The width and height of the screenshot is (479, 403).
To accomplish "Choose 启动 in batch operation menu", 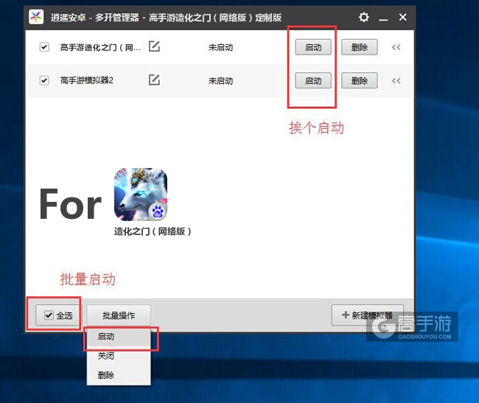I will click(119, 337).
